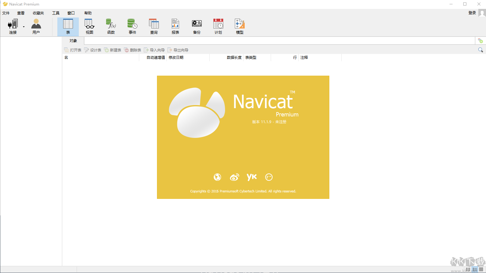This screenshot has width=486, height=273.
Task: Click the 登录 (Login) link
Action: point(472,13)
